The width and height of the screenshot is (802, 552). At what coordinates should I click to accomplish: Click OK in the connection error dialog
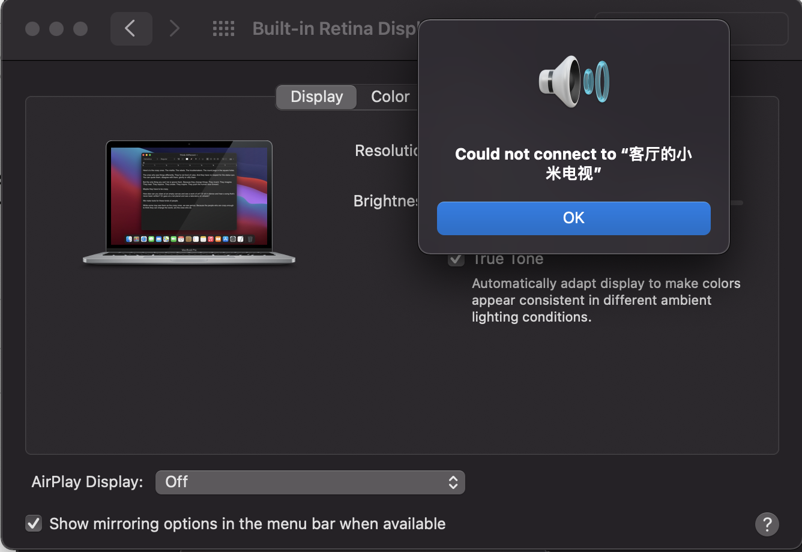pyautogui.click(x=573, y=218)
